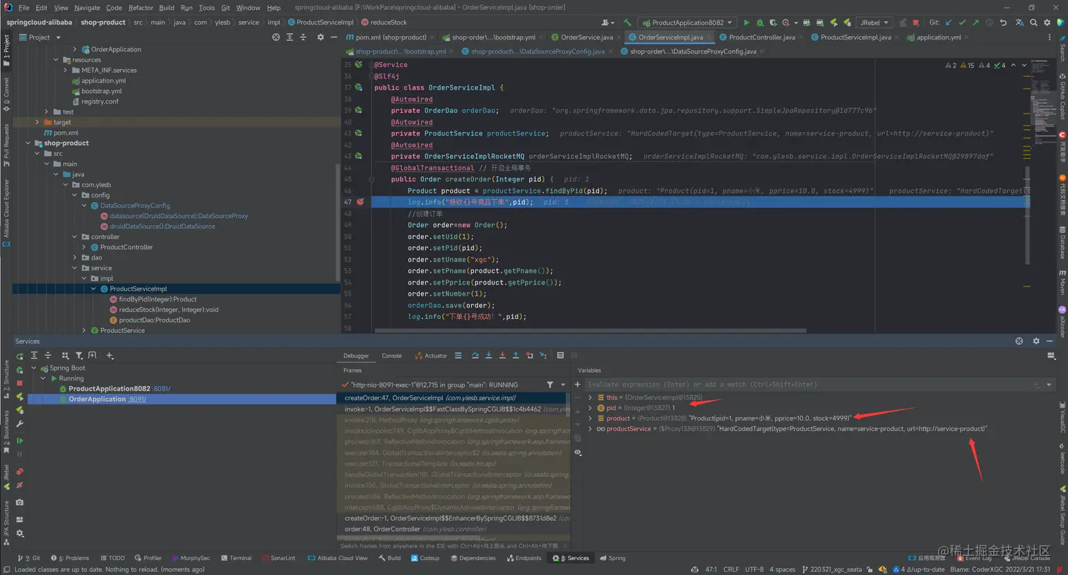Viewport: 1068px width, 575px height.
Task: Open IDE settings gear in main toolbar
Action: [x=1047, y=23]
